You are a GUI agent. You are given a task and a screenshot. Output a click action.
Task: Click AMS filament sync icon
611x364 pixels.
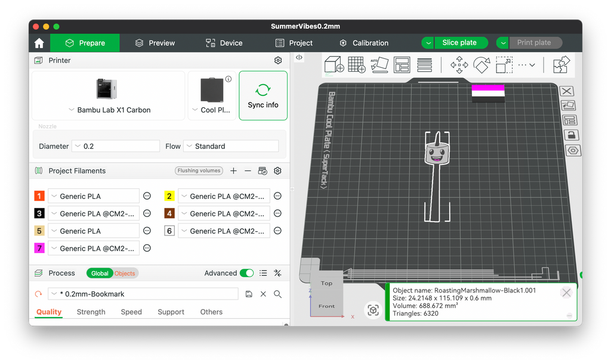(x=263, y=171)
